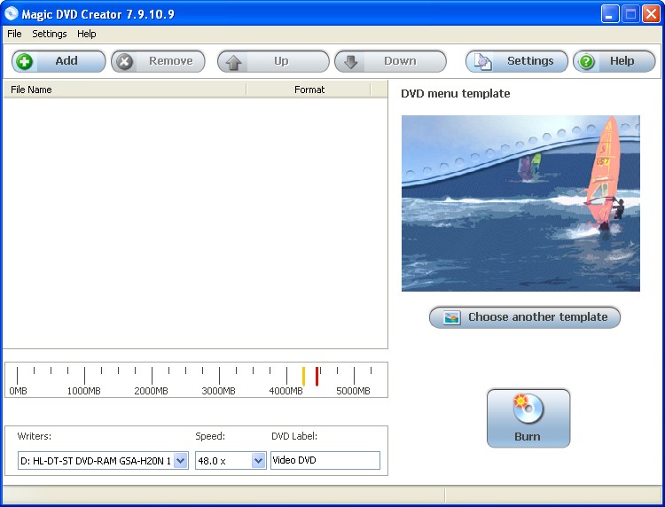
Task: Click the Format column header
Action: click(309, 90)
